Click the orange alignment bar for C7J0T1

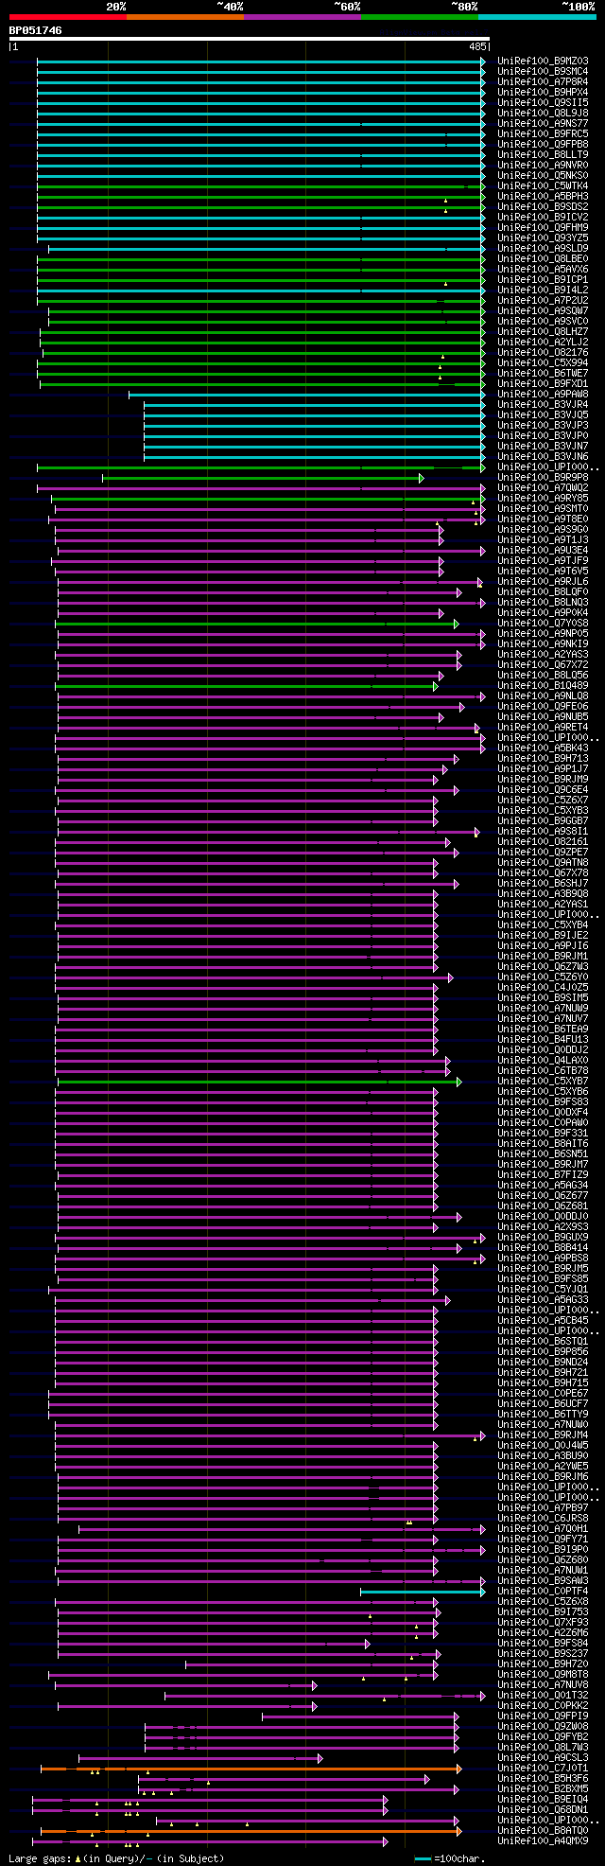pos(251,1769)
